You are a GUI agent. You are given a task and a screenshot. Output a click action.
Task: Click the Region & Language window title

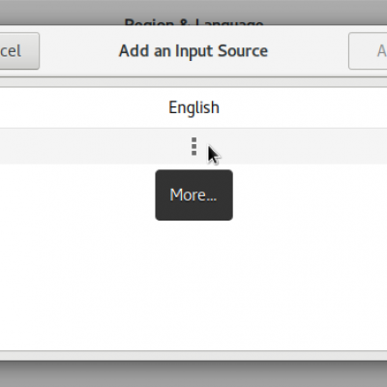(193, 22)
